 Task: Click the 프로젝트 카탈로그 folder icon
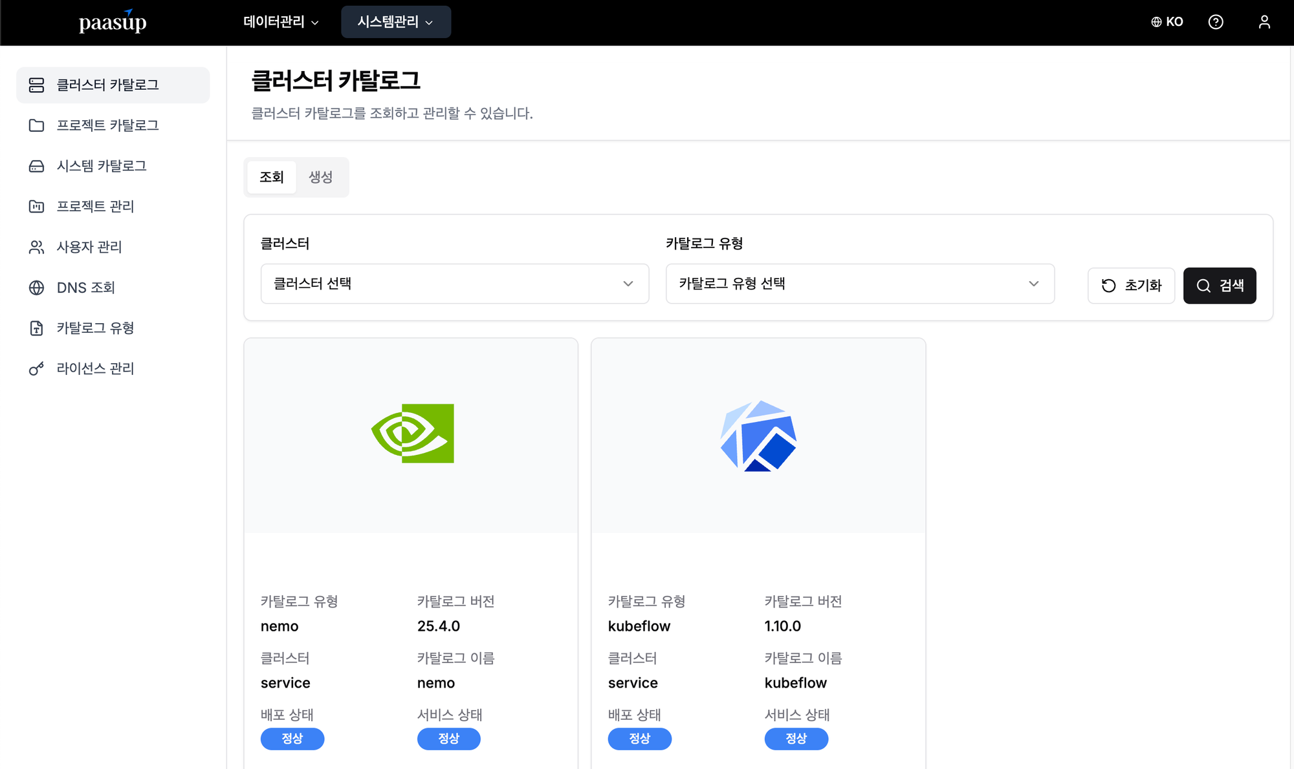36,125
